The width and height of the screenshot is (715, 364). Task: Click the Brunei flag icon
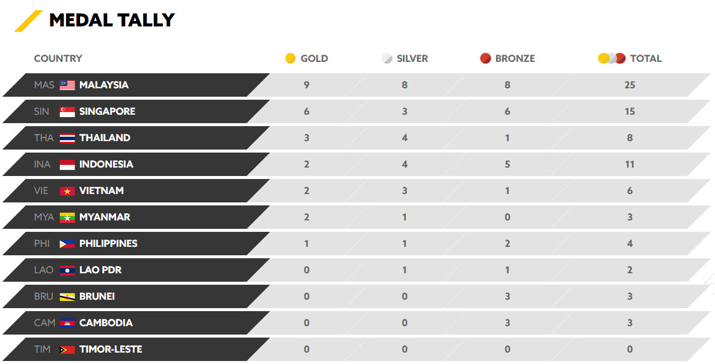point(67,297)
